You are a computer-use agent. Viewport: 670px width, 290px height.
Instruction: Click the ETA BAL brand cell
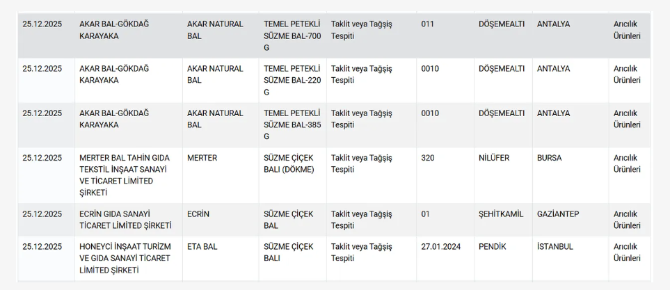click(203, 247)
